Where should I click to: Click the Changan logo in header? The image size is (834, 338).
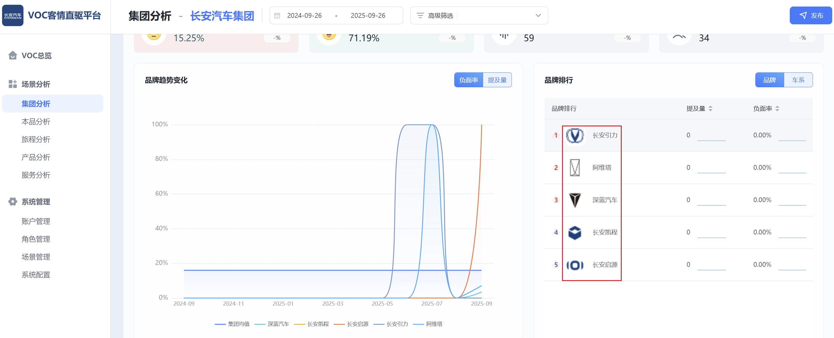click(13, 15)
